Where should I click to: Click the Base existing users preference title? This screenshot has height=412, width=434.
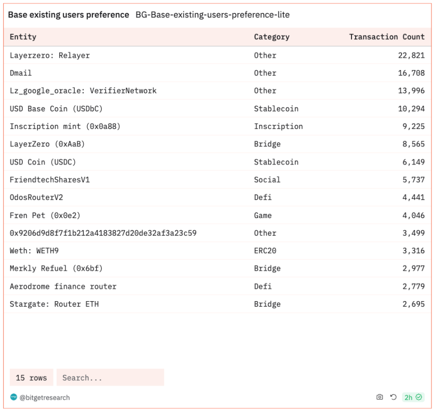pos(69,15)
